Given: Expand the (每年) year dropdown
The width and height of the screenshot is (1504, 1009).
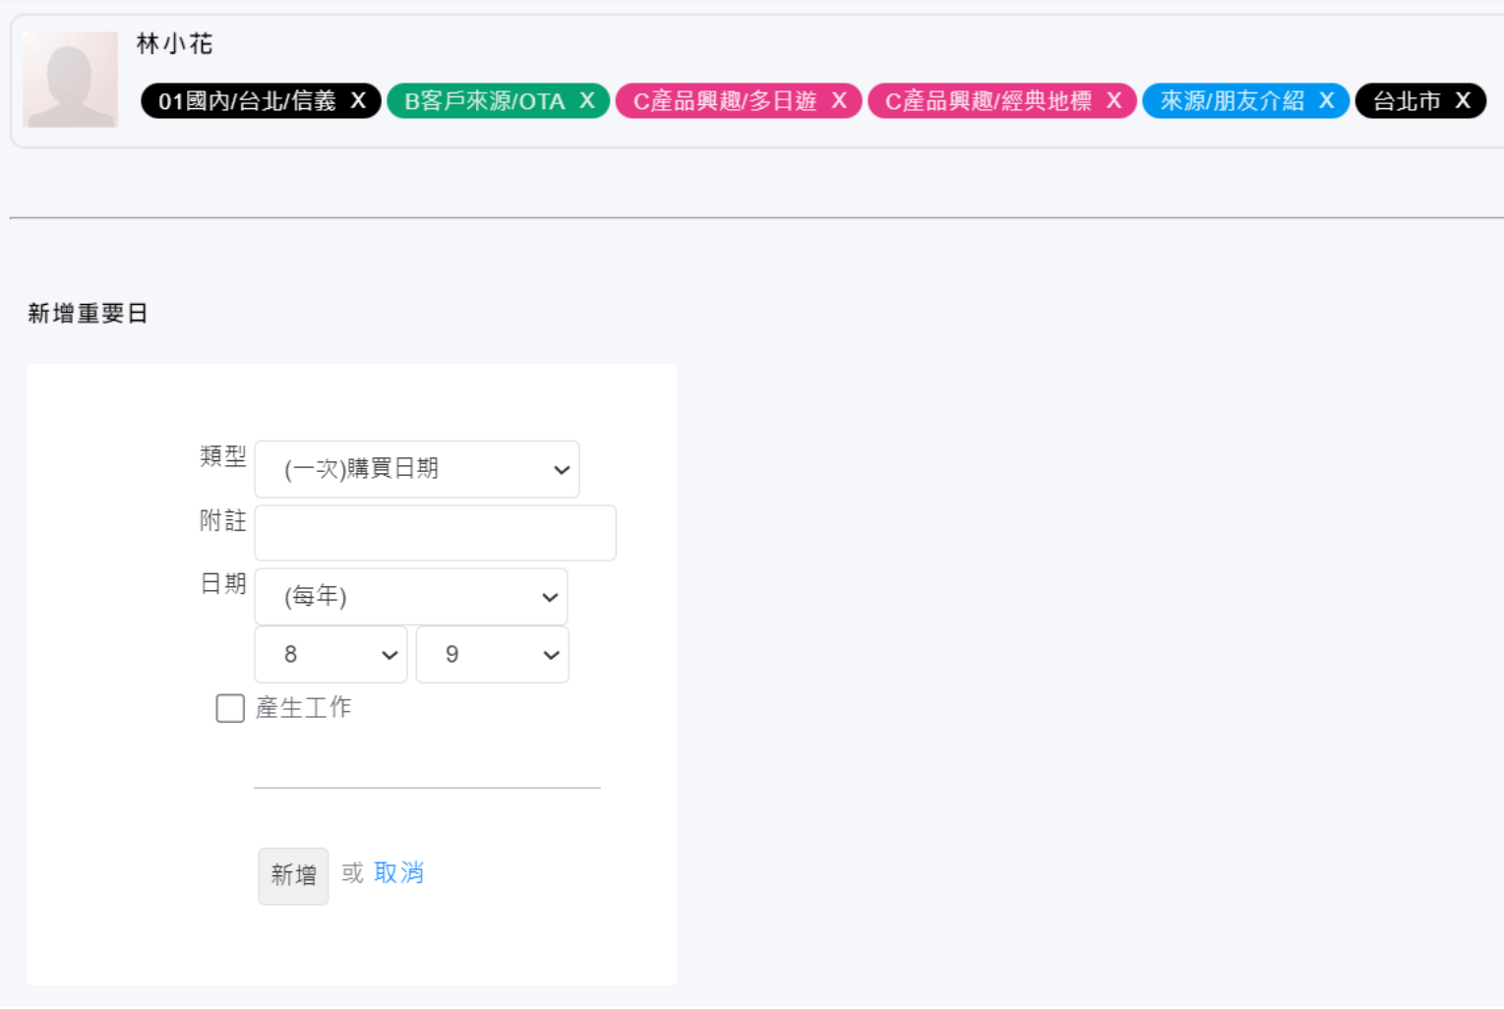Looking at the screenshot, I should click(x=411, y=597).
